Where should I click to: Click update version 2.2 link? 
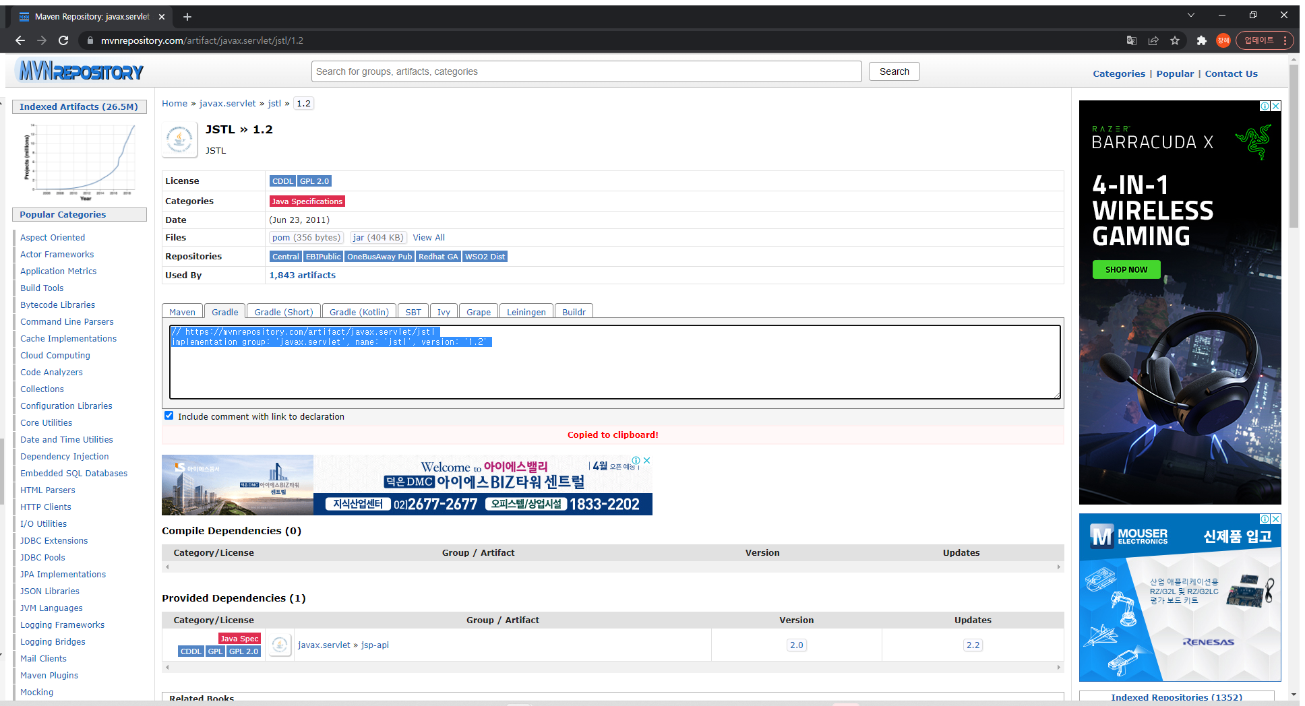click(973, 645)
